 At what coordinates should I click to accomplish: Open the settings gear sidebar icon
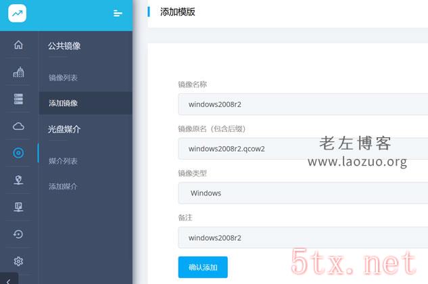coord(18,261)
